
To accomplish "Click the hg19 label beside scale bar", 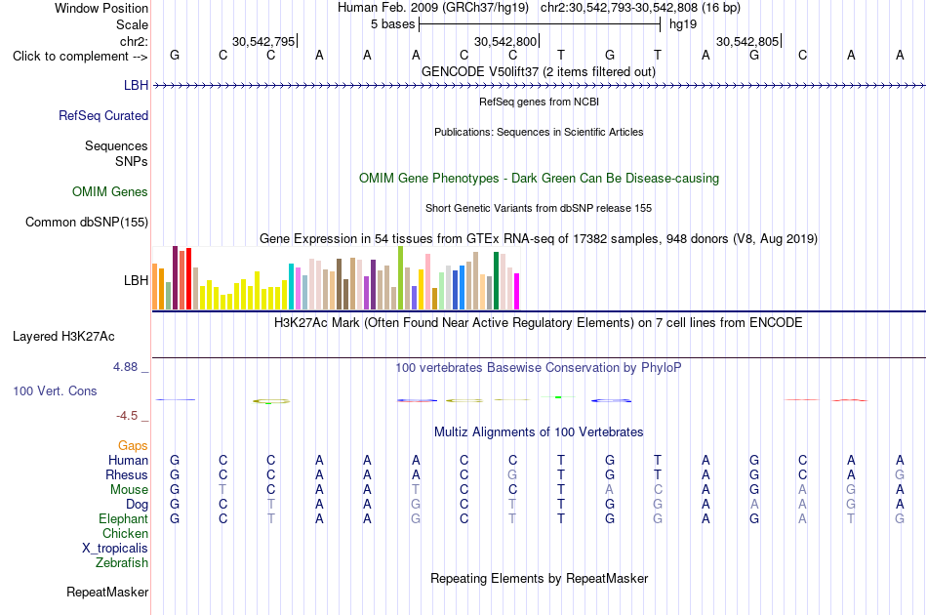I will 683,24.
